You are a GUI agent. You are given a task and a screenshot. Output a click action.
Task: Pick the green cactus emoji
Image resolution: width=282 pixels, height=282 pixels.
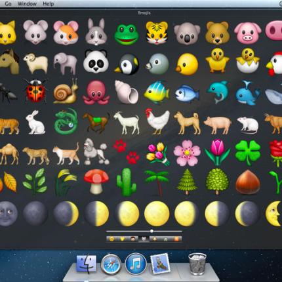(127, 182)
